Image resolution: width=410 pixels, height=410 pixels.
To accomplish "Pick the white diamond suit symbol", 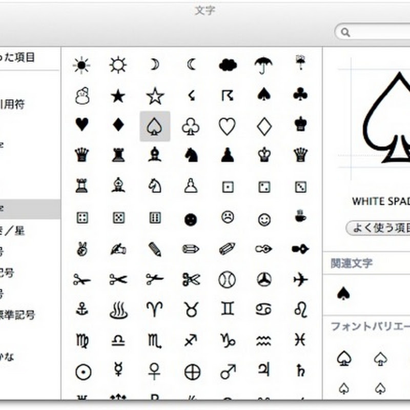I will tap(264, 127).
